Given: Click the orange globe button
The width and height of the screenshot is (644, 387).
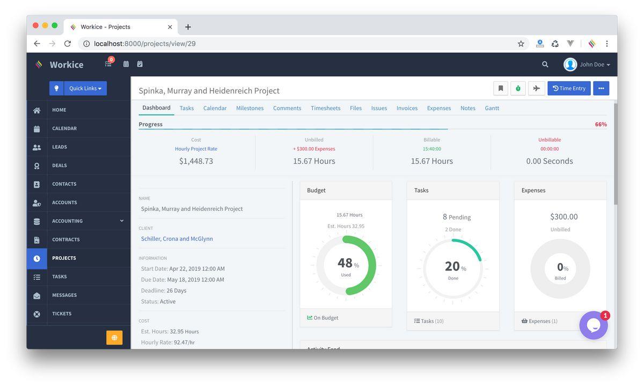Looking at the screenshot, I should click(114, 338).
